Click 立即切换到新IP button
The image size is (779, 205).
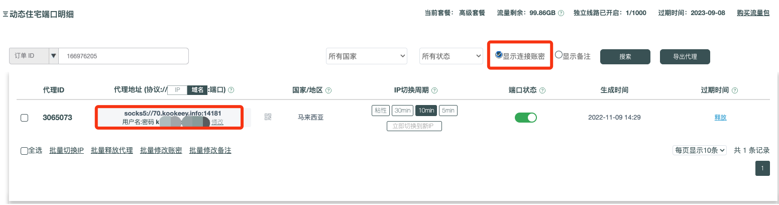414,126
